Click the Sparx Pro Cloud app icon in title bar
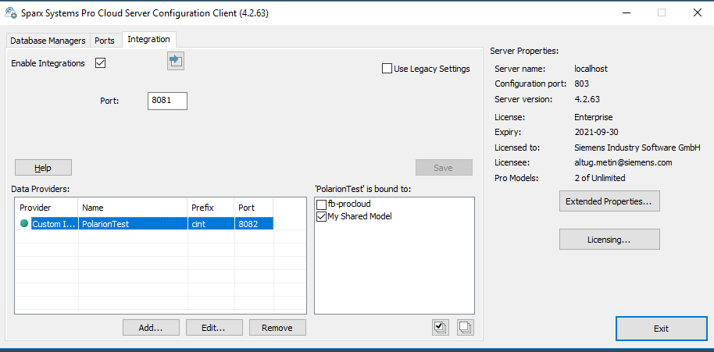714x352 pixels. (x=11, y=13)
